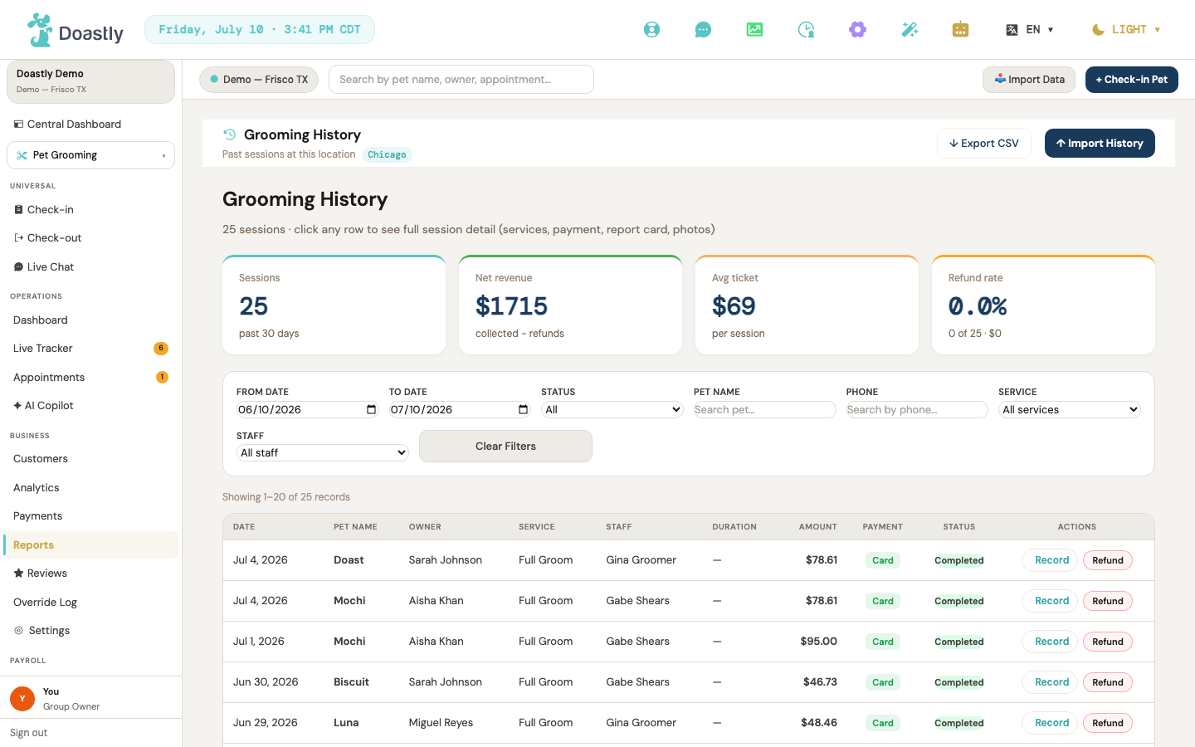1195x747 pixels.
Task: Click the yellow robot icon
Action: coord(960,30)
